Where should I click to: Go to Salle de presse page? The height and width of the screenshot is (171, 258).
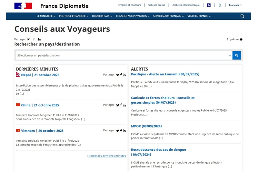156,5
